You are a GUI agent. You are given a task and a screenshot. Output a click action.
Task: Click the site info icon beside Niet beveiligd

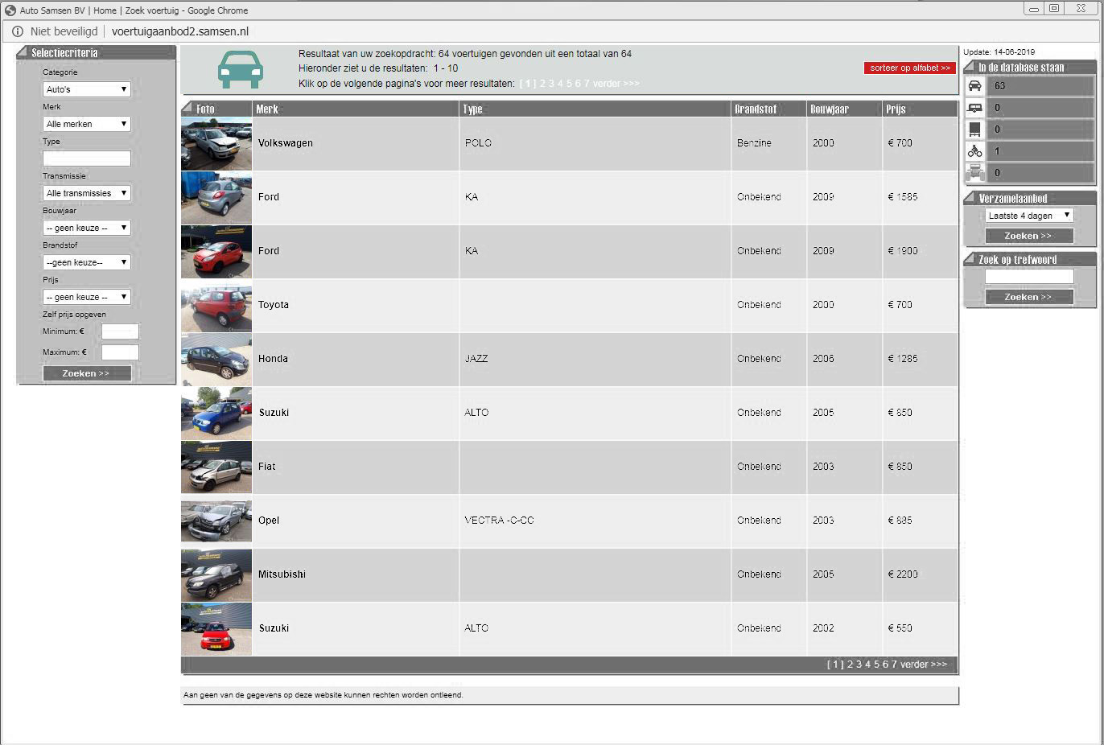(x=18, y=31)
